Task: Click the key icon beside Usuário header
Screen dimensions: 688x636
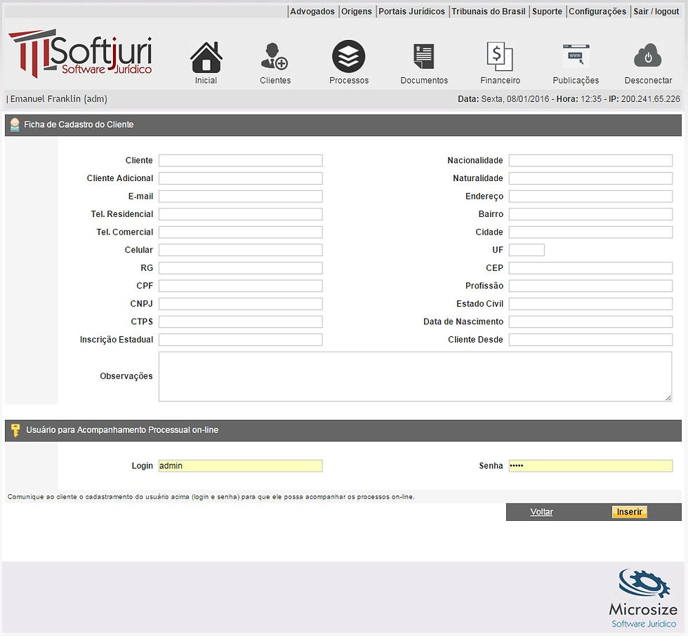Action: coord(15,430)
